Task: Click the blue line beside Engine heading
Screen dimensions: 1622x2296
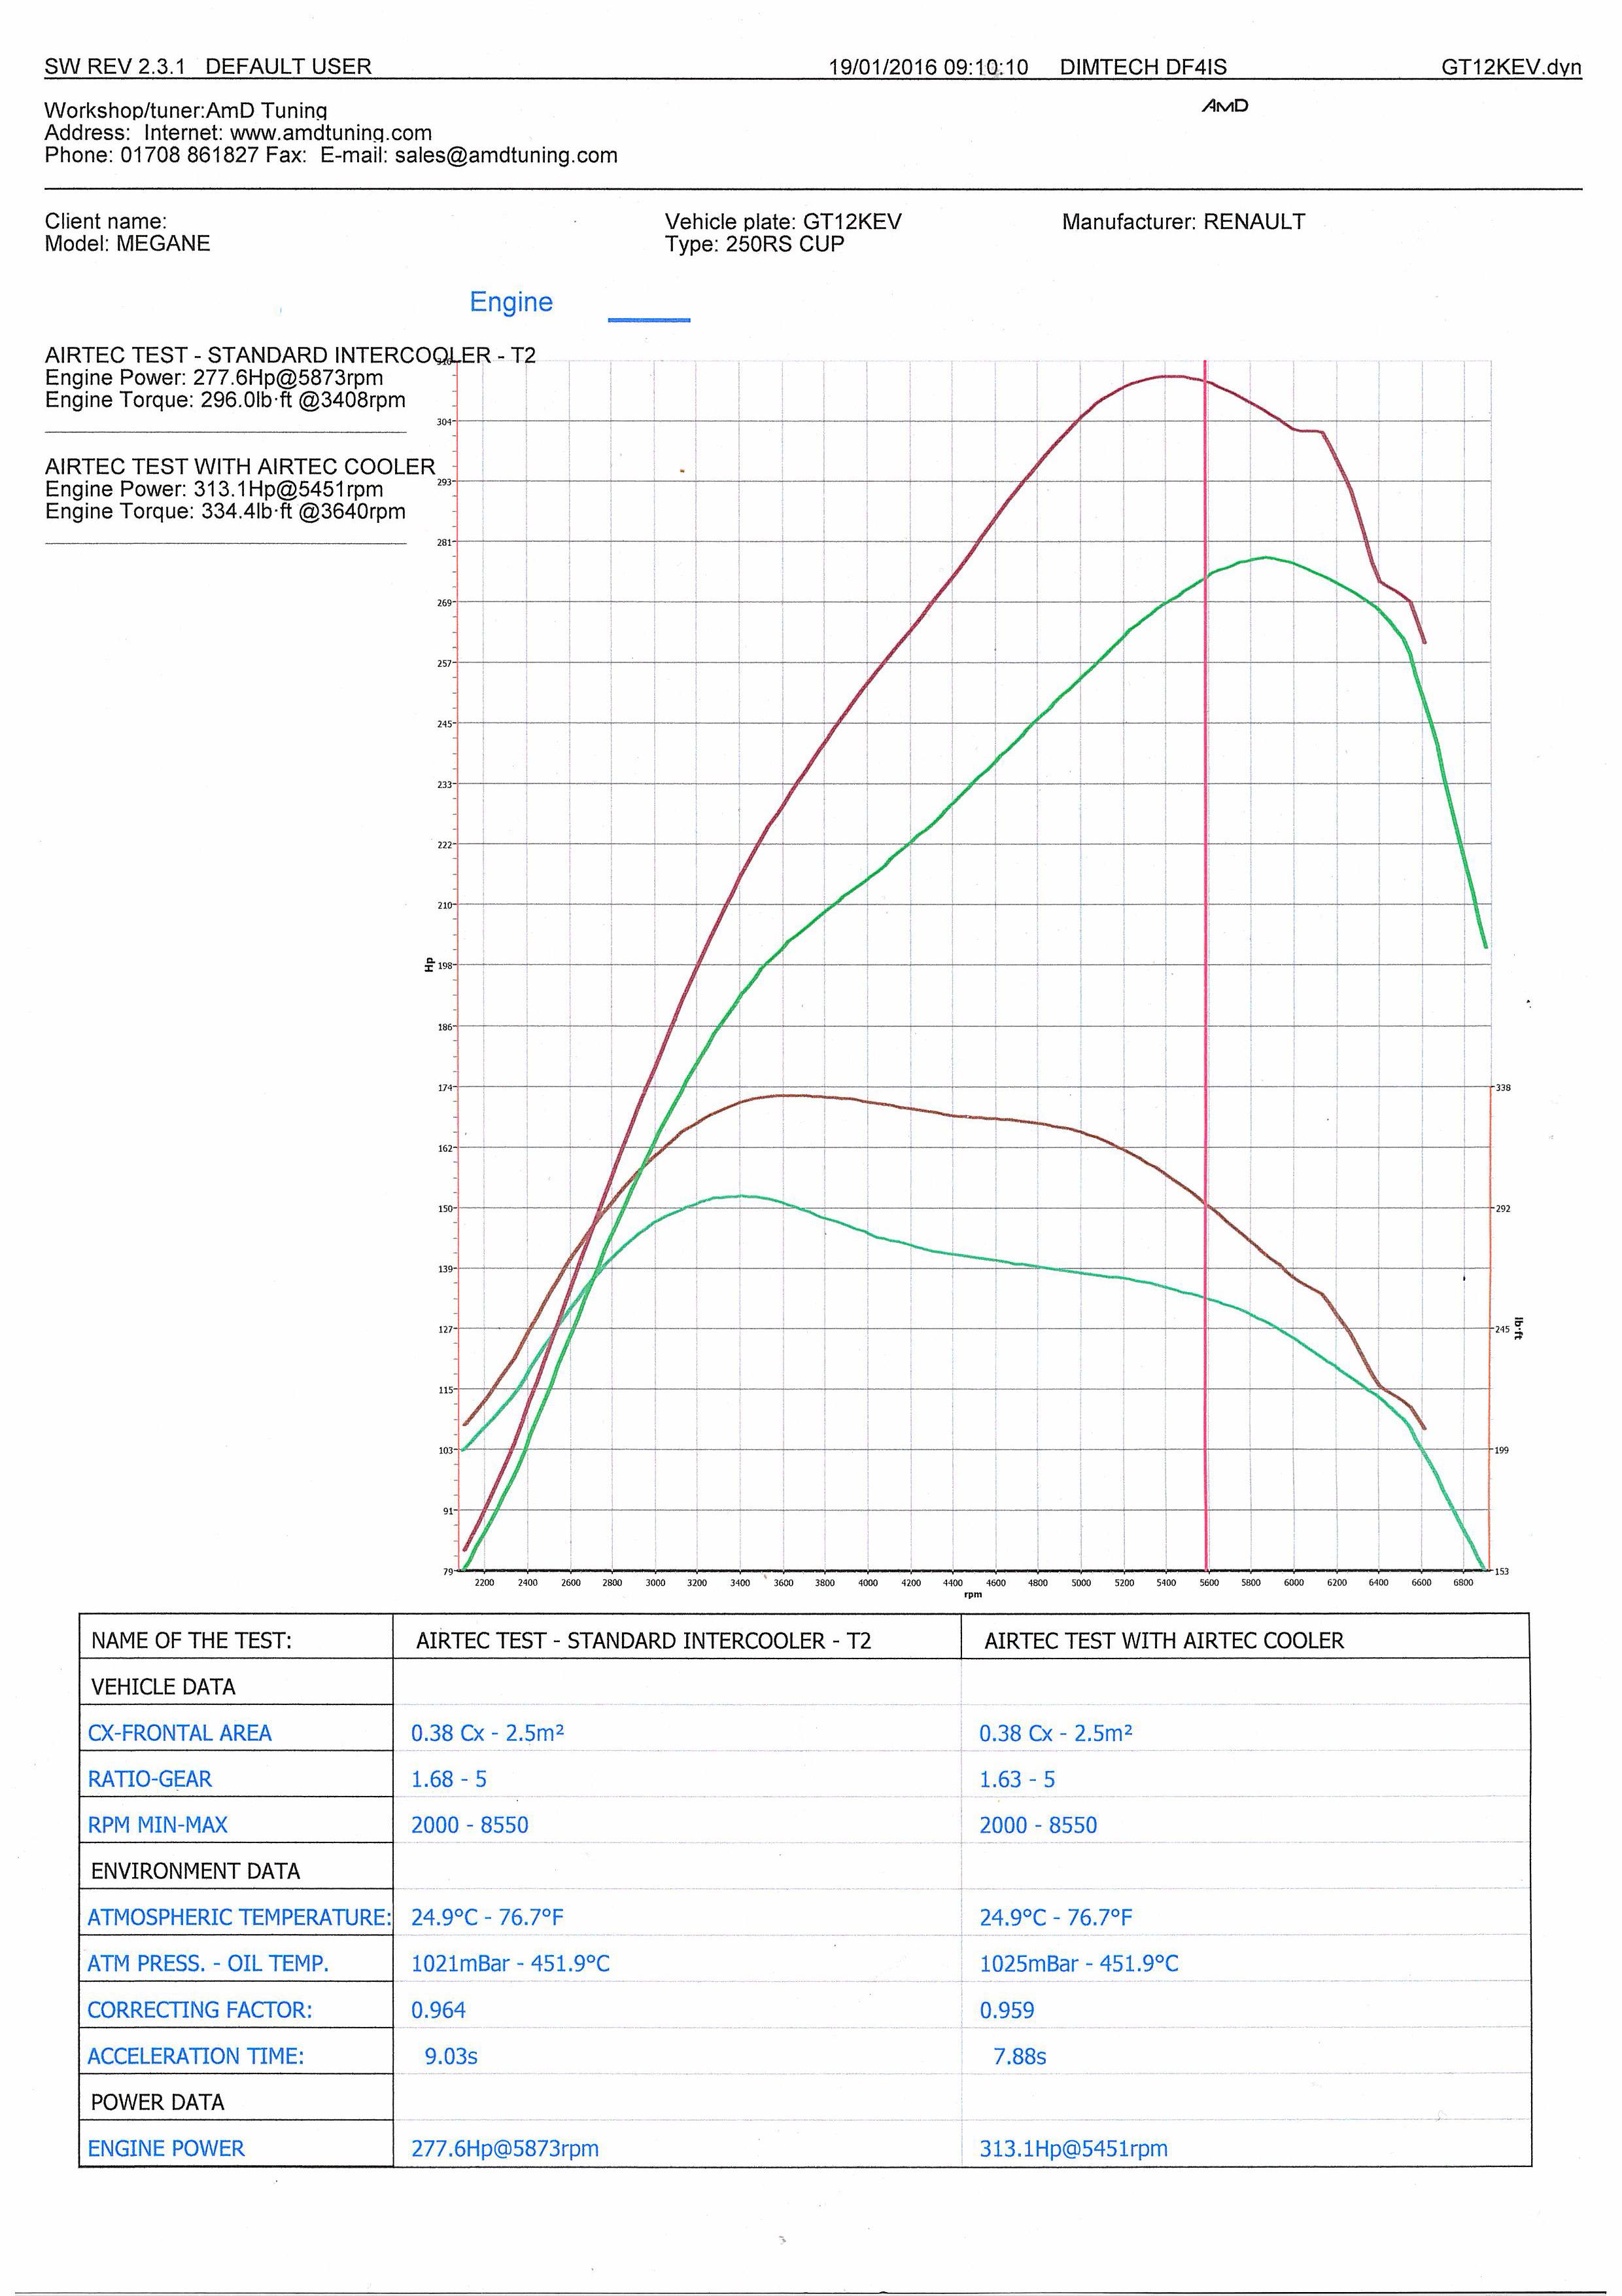Action: point(649,320)
